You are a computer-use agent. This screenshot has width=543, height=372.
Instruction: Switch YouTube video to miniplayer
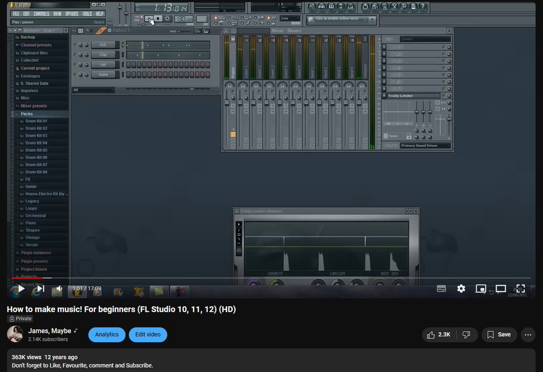pos(481,289)
